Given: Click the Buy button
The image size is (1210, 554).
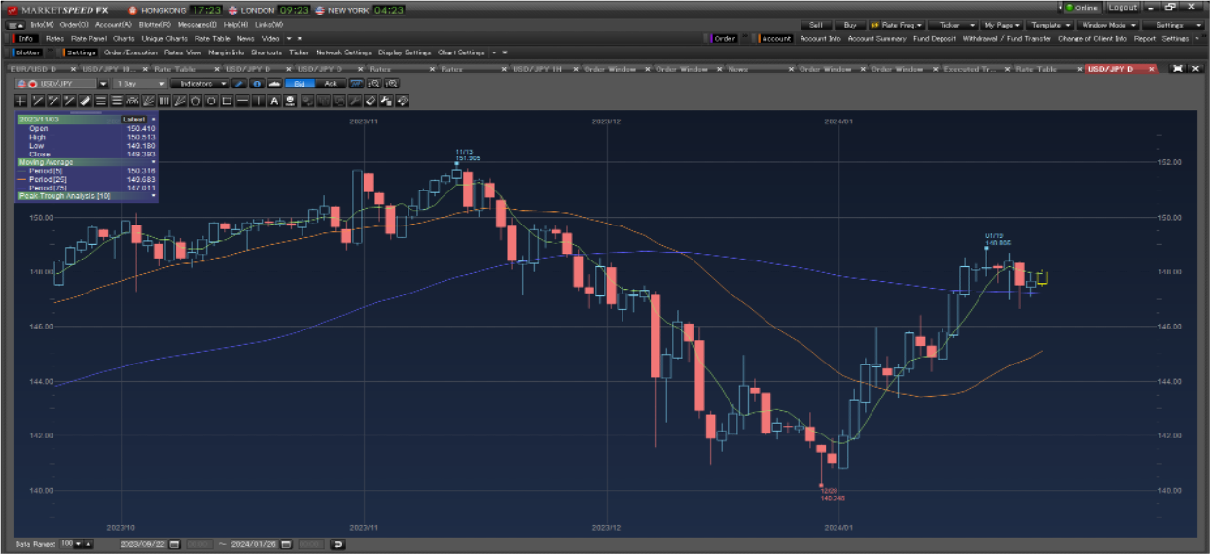Looking at the screenshot, I should (x=850, y=24).
